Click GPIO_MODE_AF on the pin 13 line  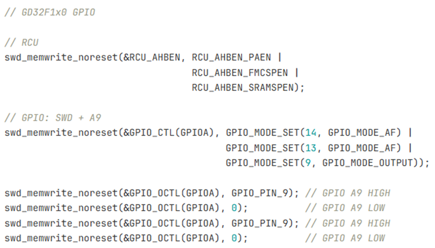click(x=362, y=148)
